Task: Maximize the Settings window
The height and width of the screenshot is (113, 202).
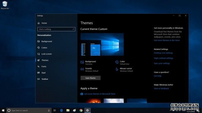Action: tap(179, 15)
